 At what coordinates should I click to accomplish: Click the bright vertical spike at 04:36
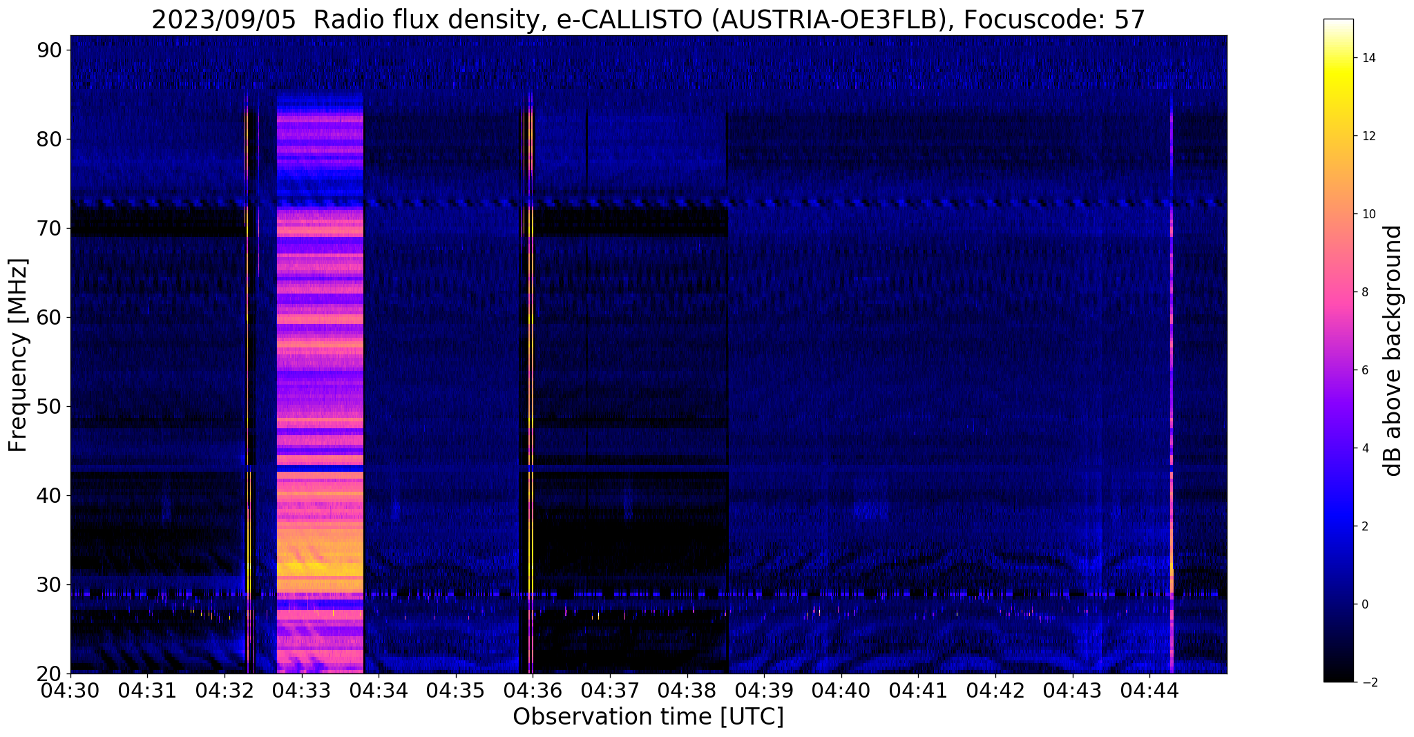[530, 383]
